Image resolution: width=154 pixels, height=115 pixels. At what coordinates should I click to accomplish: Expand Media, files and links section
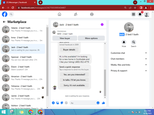click(129, 65)
